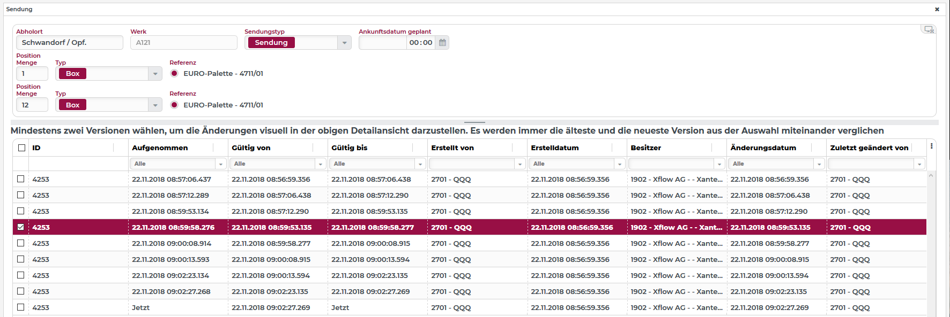Click the time field showing 00:00

click(420, 43)
